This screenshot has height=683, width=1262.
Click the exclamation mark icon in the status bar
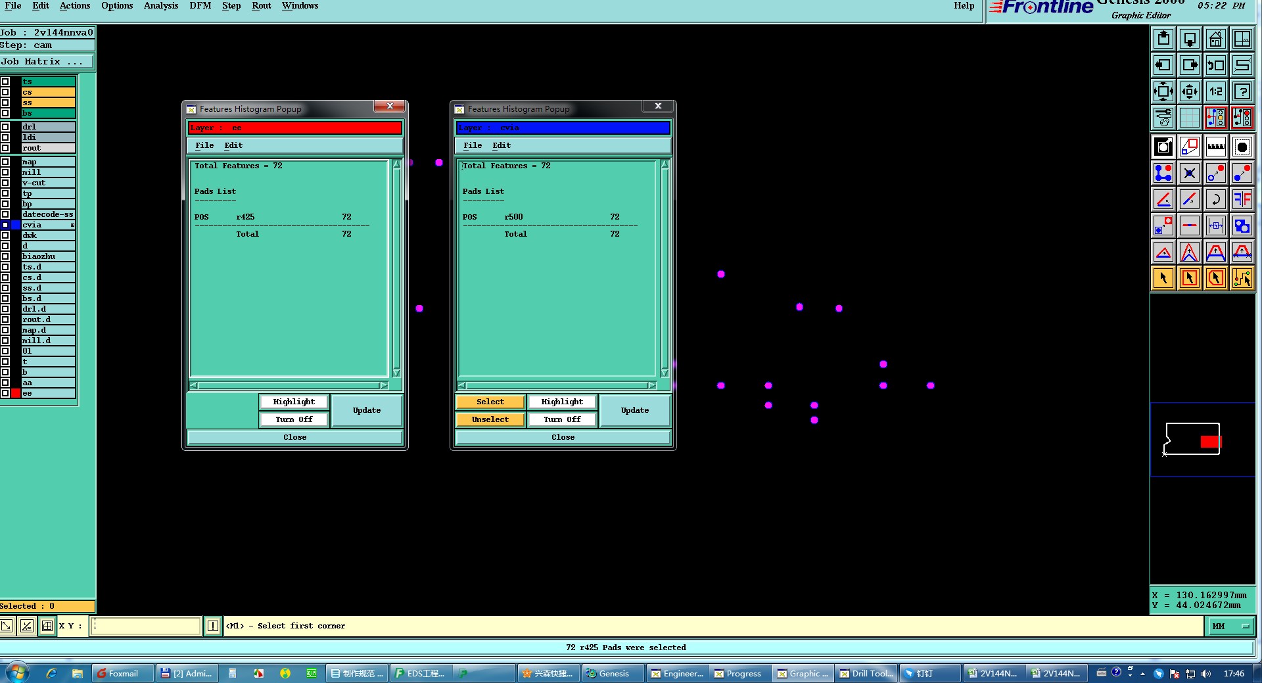213,626
